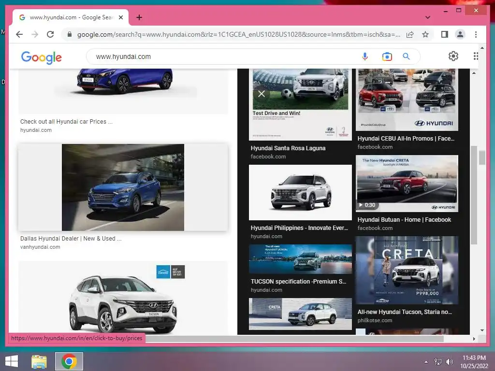Open the taskbar clock and date
495x371 pixels.
pyautogui.click(x=474, y=362)
